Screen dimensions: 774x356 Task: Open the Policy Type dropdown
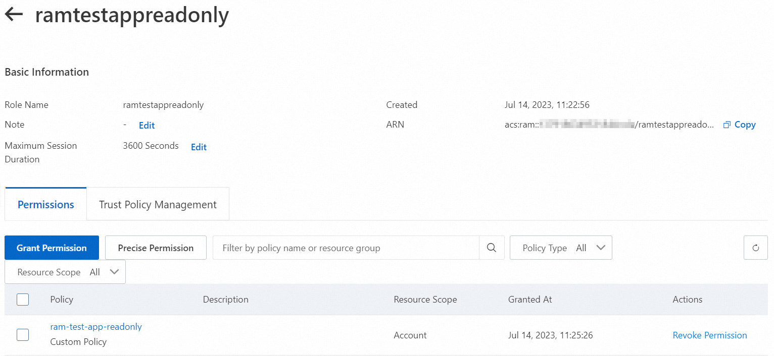[x=561, y=248]
